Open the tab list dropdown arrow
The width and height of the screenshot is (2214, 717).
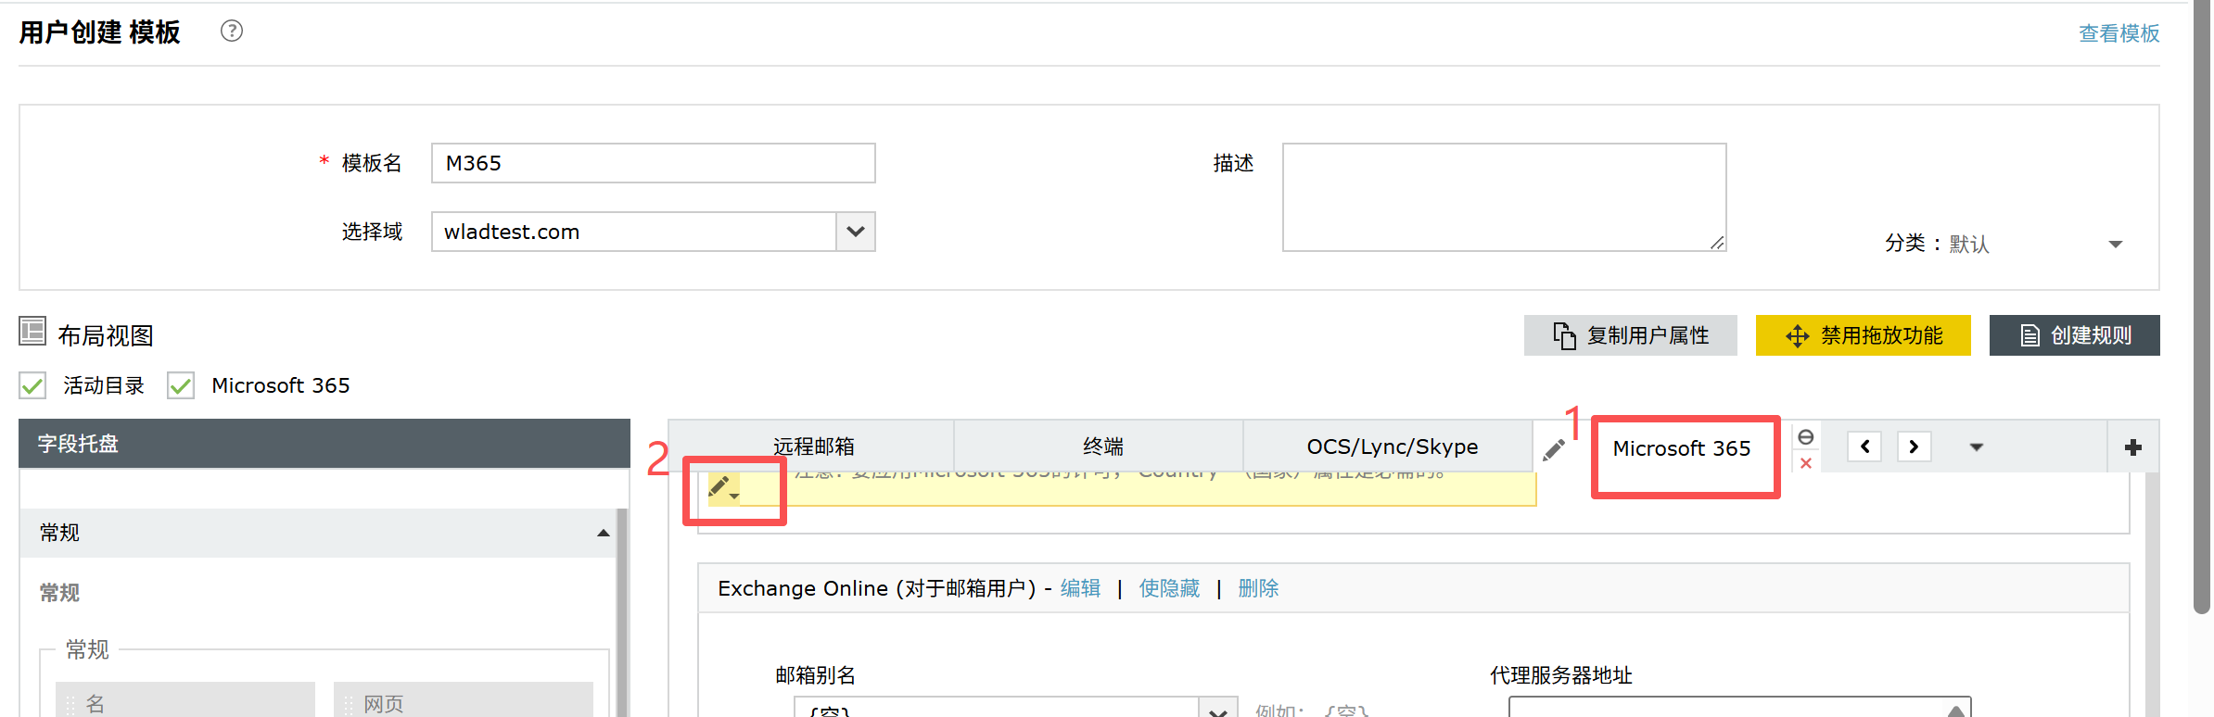[1976, 447]
